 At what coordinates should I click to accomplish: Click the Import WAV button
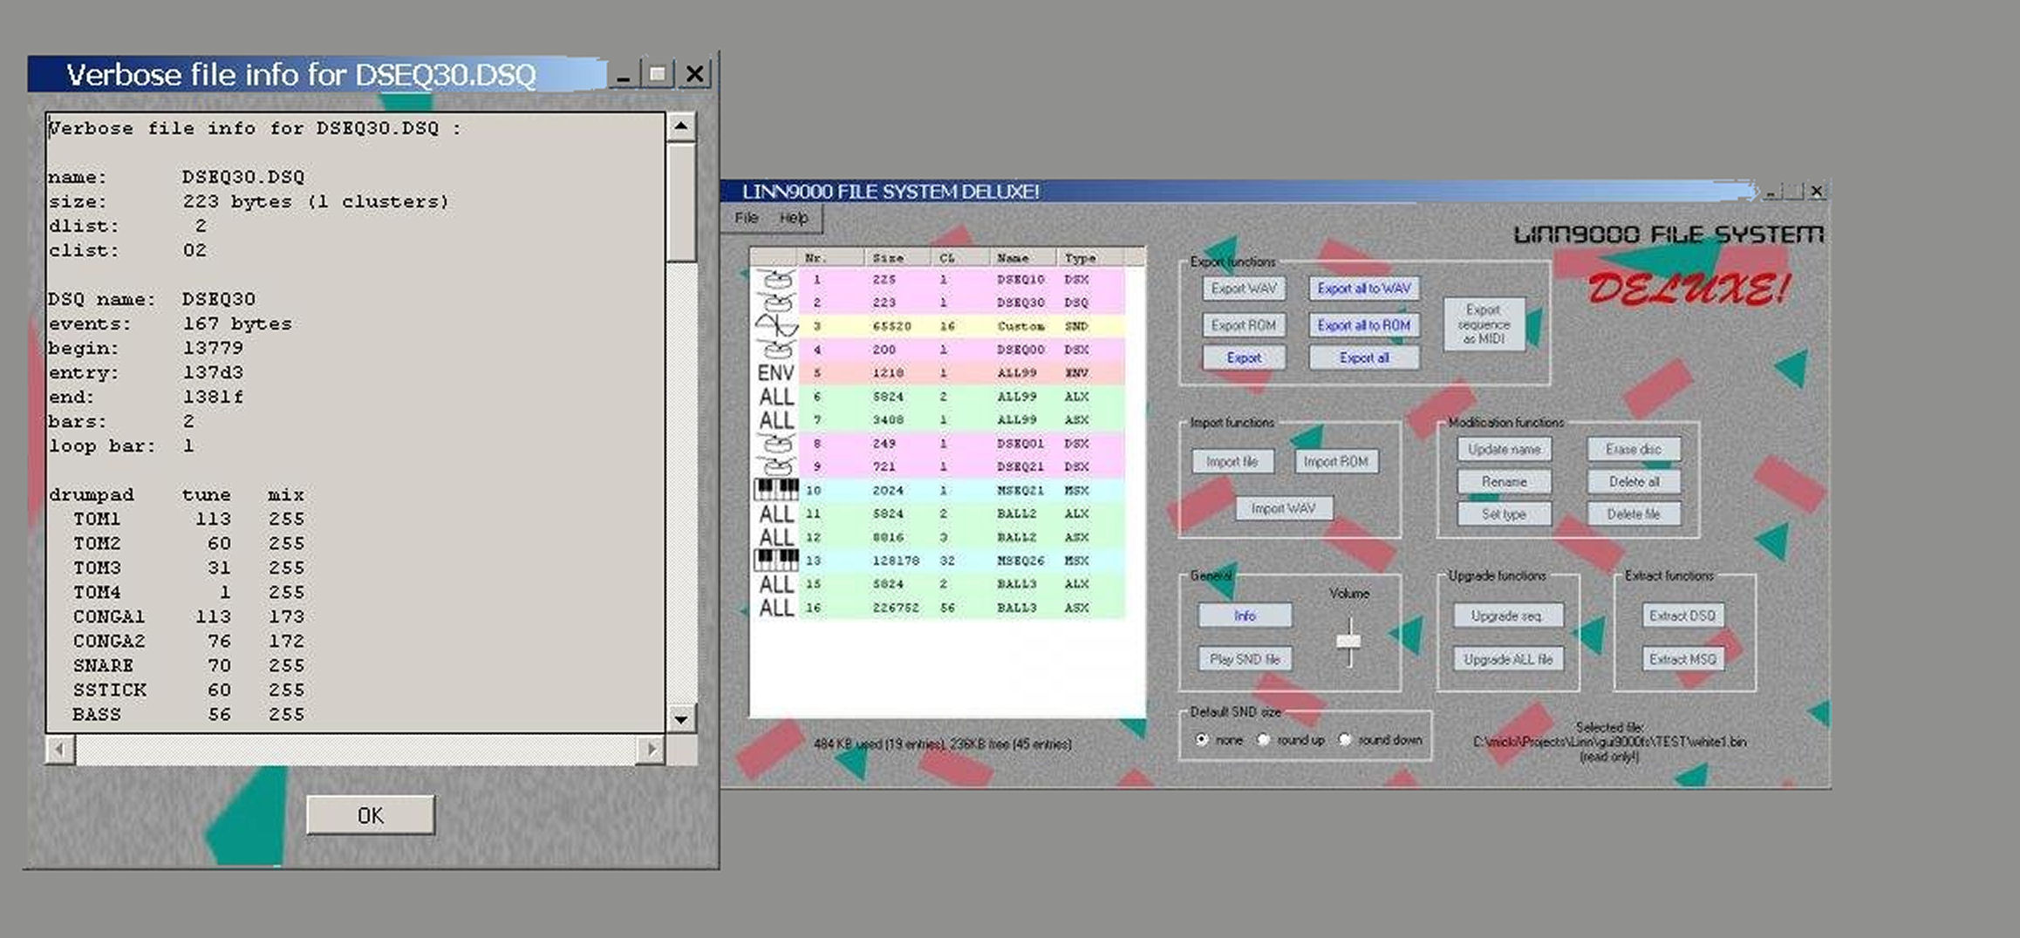1283,508
